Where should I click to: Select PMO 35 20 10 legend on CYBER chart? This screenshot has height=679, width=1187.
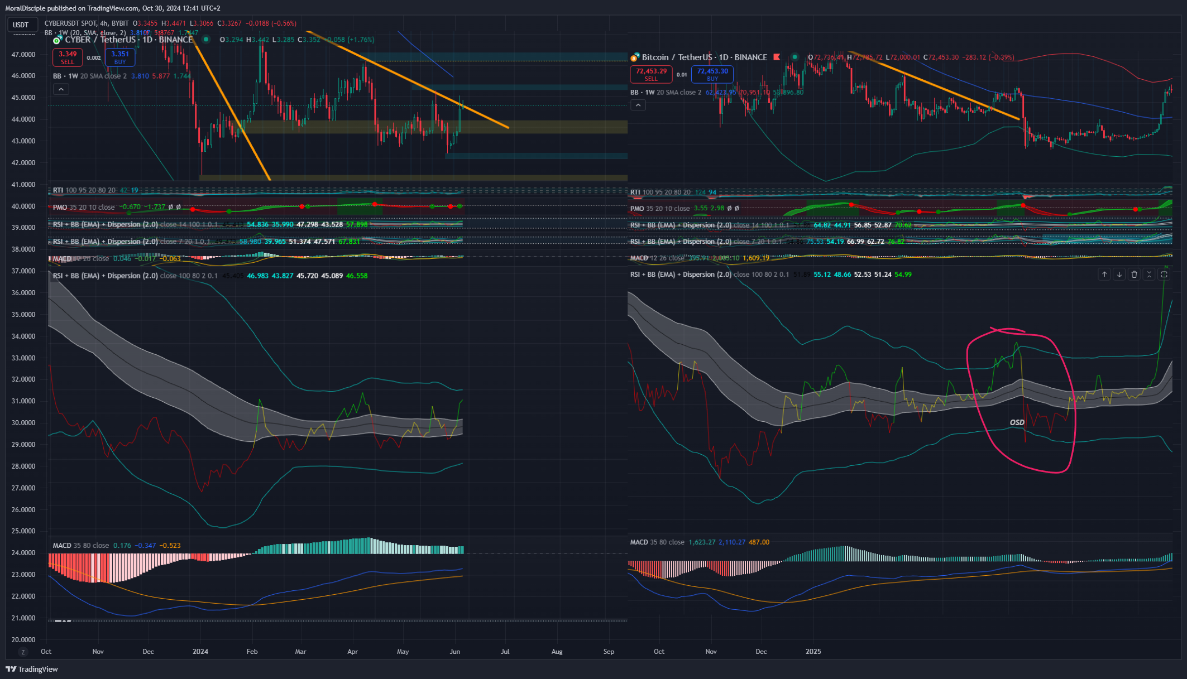tap(84, 207)
